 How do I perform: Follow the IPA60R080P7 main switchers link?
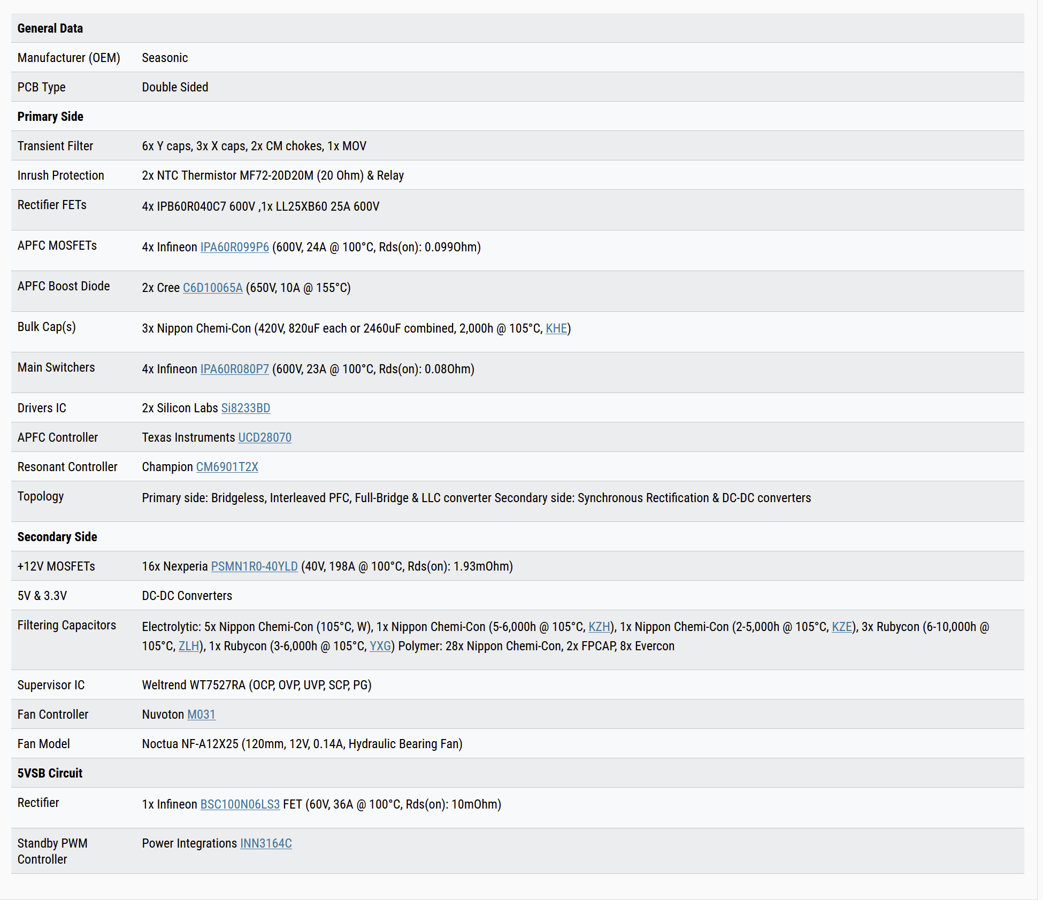(234, 369)
